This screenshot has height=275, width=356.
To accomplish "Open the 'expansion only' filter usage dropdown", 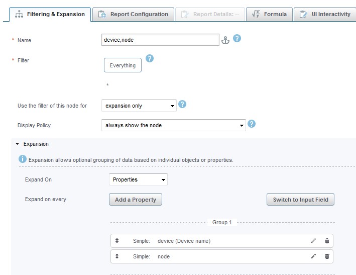I will tap(139, 106).
